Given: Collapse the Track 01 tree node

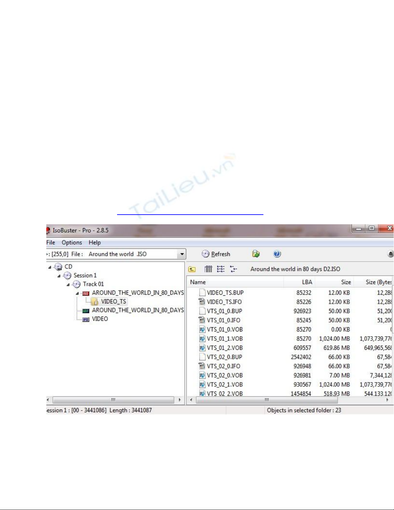Looking at the screenshot, I should tap(68, 284).
